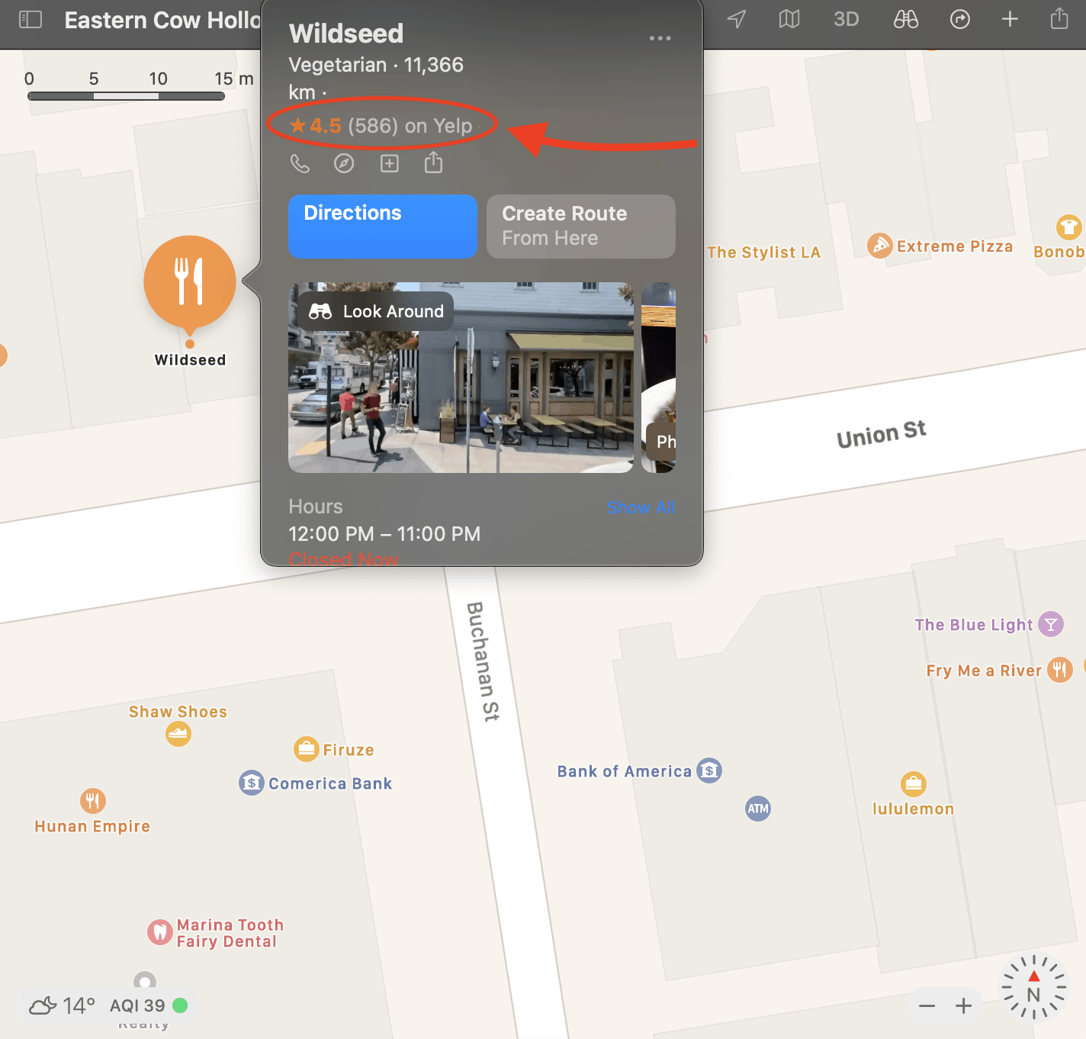This screenshot has height=1039, width=1086.
Task: Open the map mode selector
Action: [x=789, y=19]
